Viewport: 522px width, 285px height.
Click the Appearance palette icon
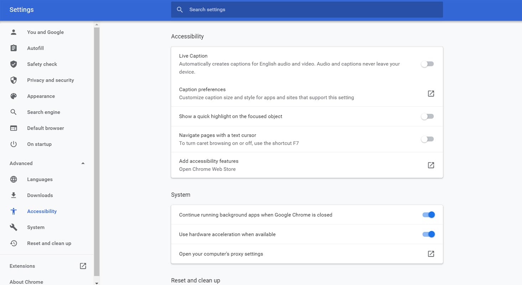tap(14, 96)
